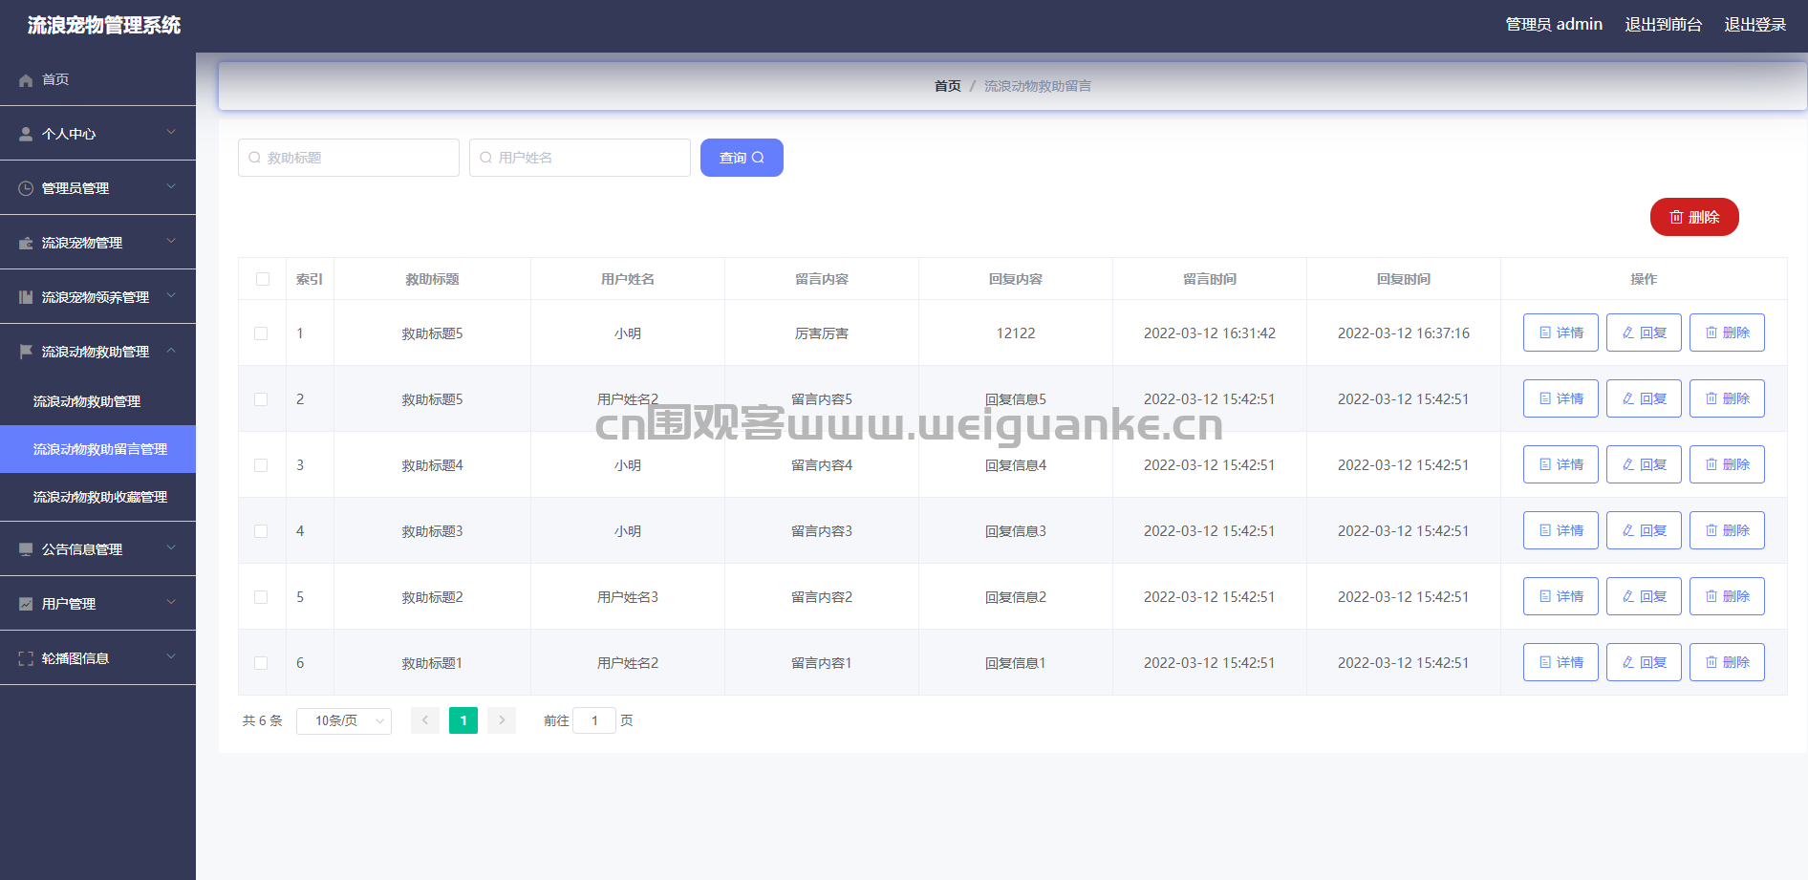Viewport: 1808px width, 880px height.
Task: Click the chart icon beside 用户管理
Action: [x=26, y=604]
